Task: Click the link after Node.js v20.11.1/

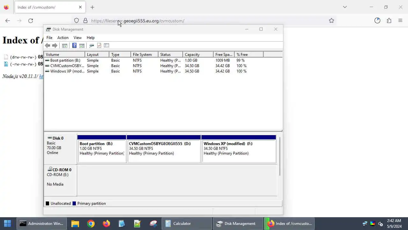Action: tap(41, 77)
